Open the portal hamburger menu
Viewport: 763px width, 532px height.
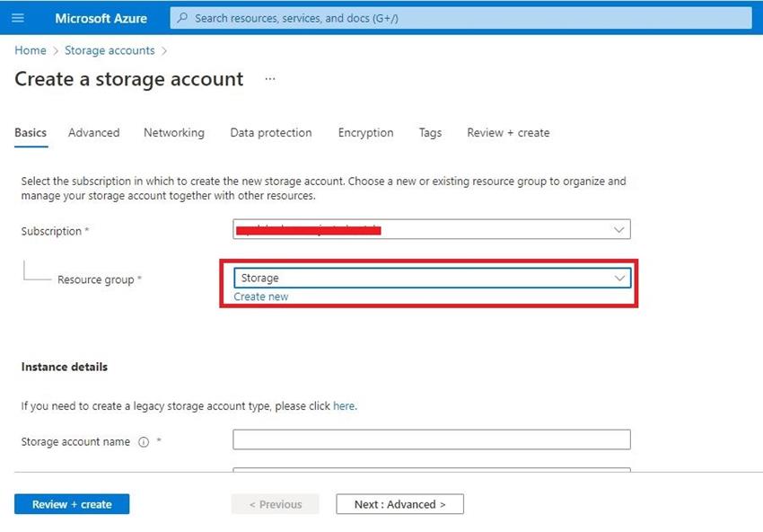(x=17, y=17)
